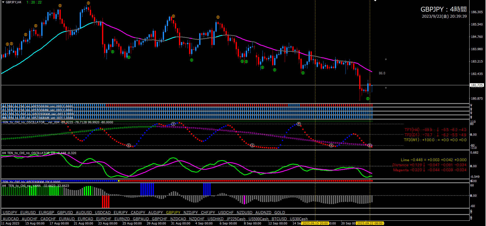Click the TF3(W1) readout line
486x226 pixels.
[435, 140]
